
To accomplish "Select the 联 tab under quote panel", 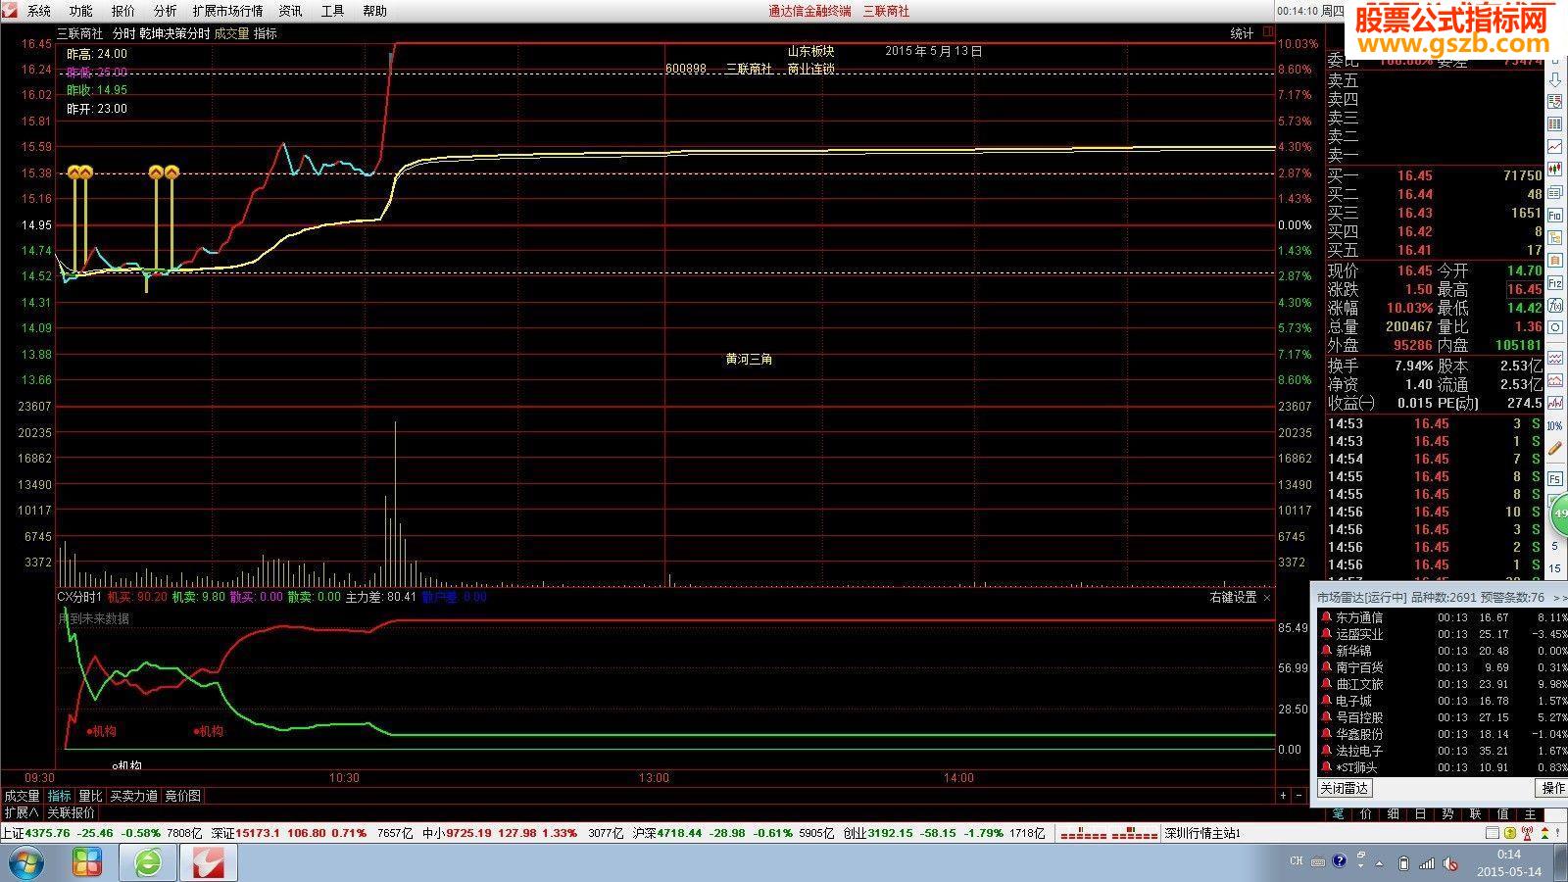I will click(1475, 814).
